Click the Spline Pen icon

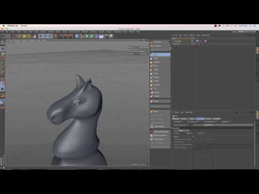[82, 36]
